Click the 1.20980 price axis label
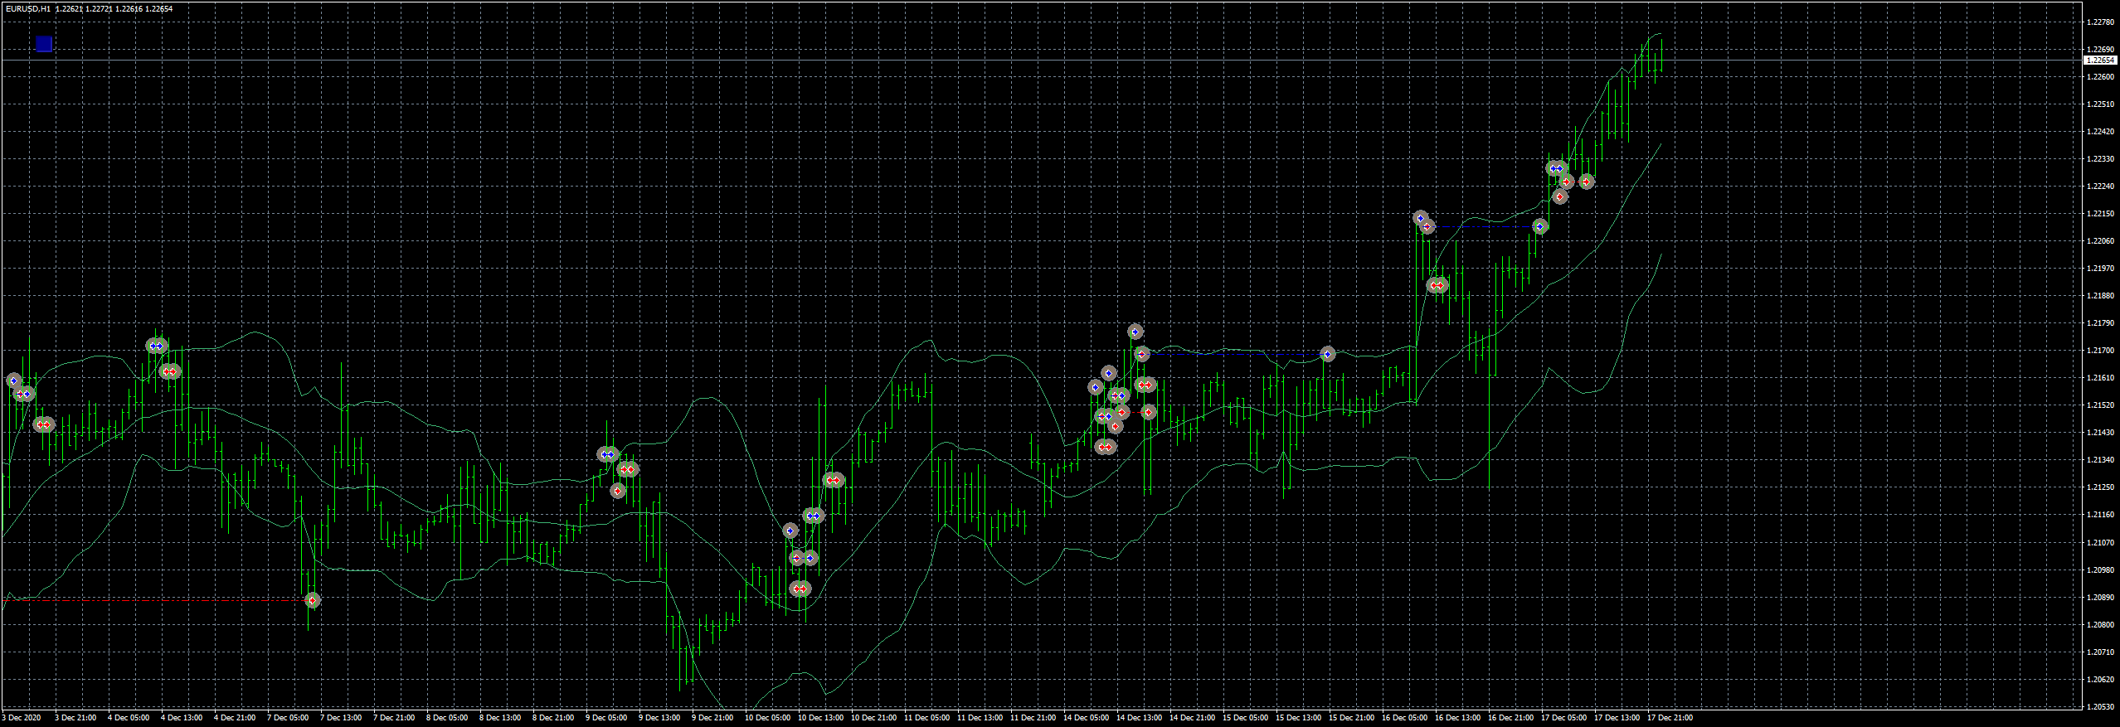 click(x=2098, y=570)
